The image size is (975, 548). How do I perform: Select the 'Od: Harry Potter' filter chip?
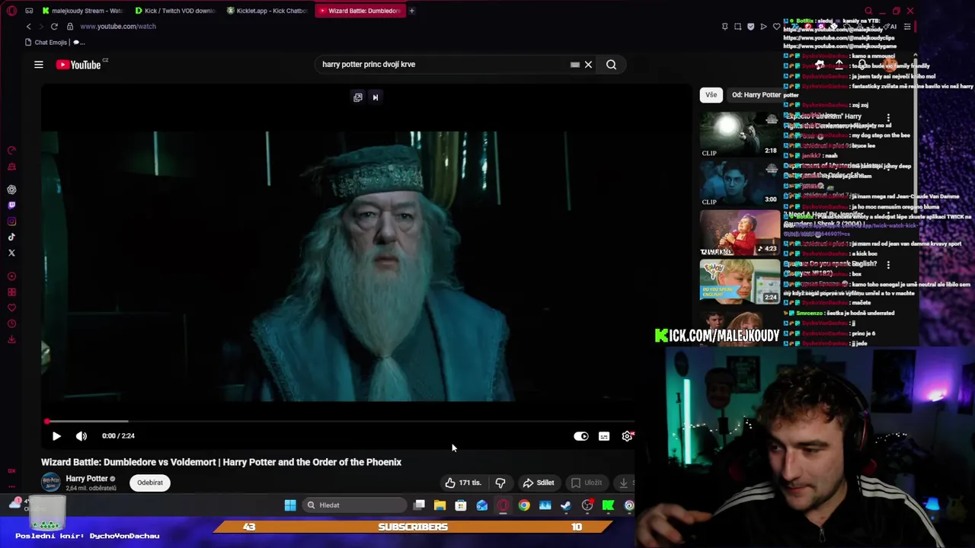click(x=756, y=95)
